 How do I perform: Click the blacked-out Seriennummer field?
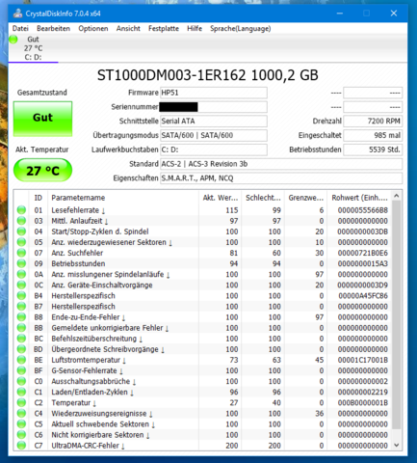point(214,107)
